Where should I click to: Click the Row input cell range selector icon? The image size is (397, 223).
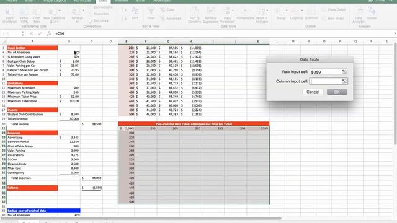tap(344, 72)
